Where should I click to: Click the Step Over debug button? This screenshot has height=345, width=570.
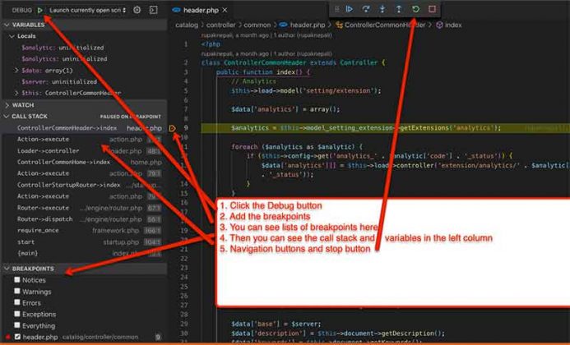tap(365, 9)
